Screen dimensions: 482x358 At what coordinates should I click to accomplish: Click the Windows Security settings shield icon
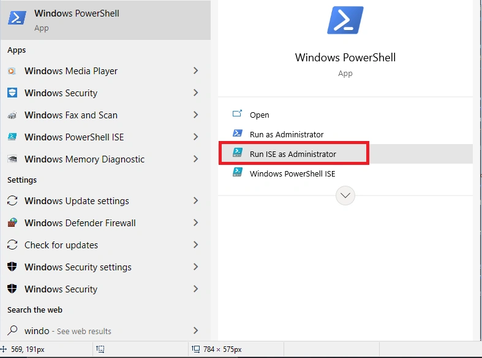point(12,267)
